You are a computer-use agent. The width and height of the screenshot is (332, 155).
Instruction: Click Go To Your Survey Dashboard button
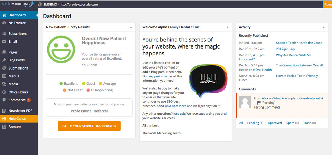point(89,126)
